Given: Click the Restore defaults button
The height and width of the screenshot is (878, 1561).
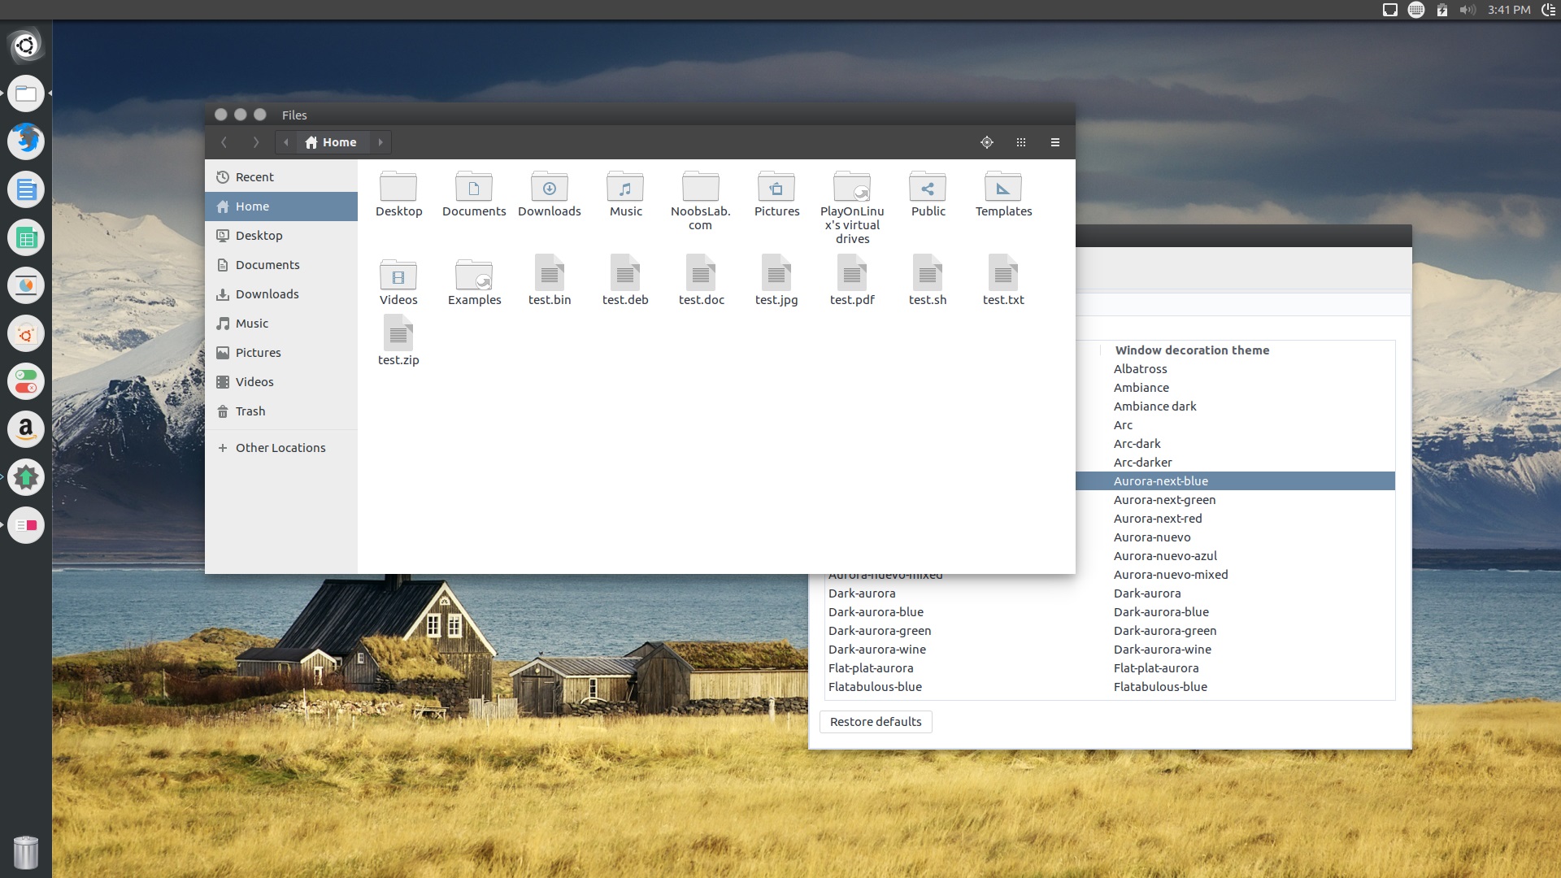Looking at the screenshot, I should click(x=876, y=721).
